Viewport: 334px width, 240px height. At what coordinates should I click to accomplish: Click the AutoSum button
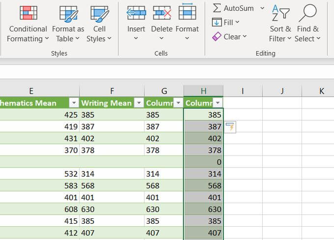point(233,8)
